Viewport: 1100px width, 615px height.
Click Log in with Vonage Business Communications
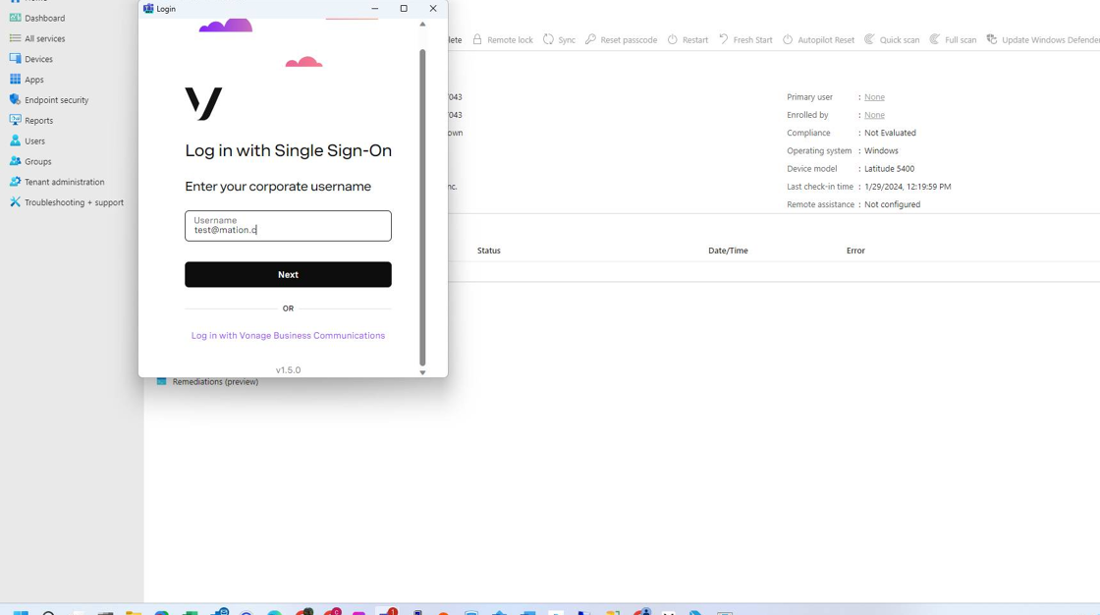[x=289, y=336]
